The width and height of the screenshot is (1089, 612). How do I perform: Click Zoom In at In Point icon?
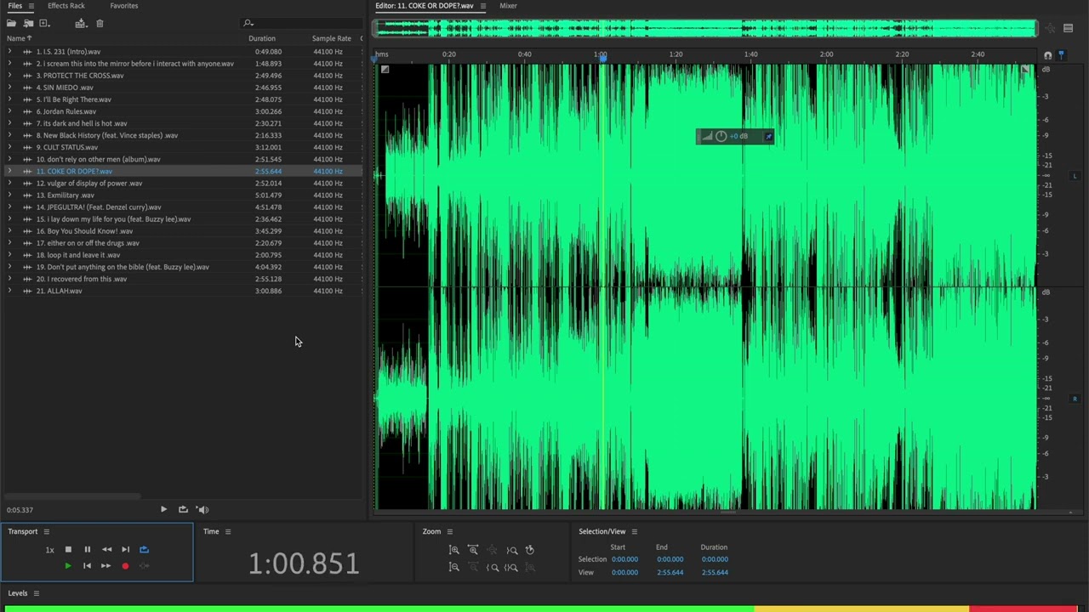[x=493, y=567]
